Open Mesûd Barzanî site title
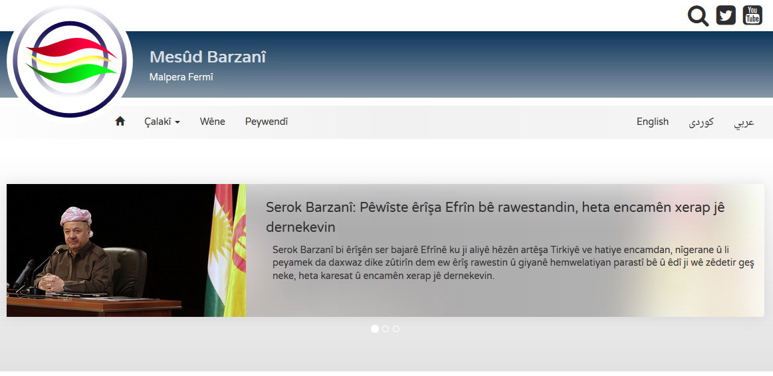 pyautogui.click(x=207, y=57)
